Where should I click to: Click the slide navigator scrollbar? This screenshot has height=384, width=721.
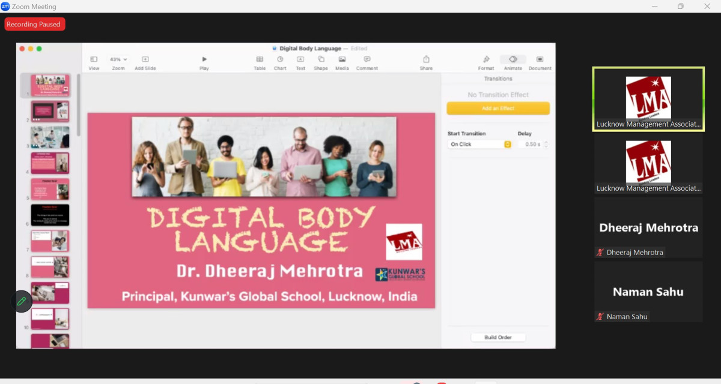(x=78, y=105)
